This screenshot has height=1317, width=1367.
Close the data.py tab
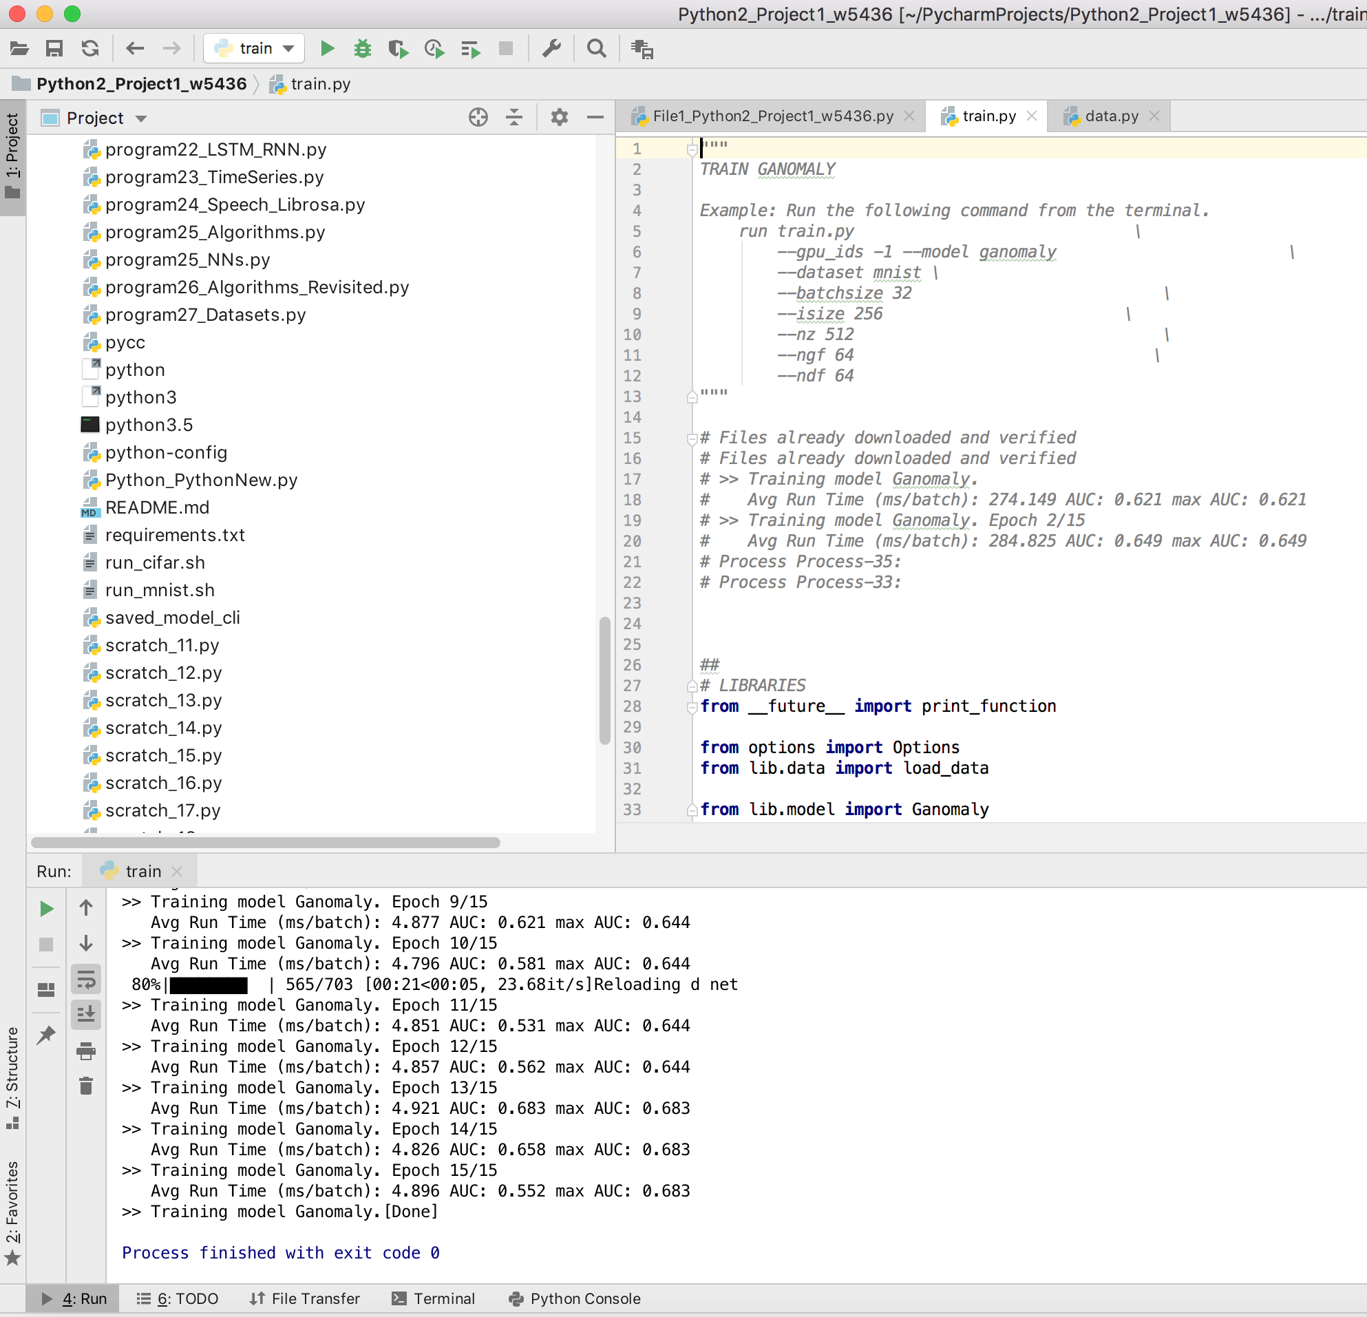[x=1154, y=116]
